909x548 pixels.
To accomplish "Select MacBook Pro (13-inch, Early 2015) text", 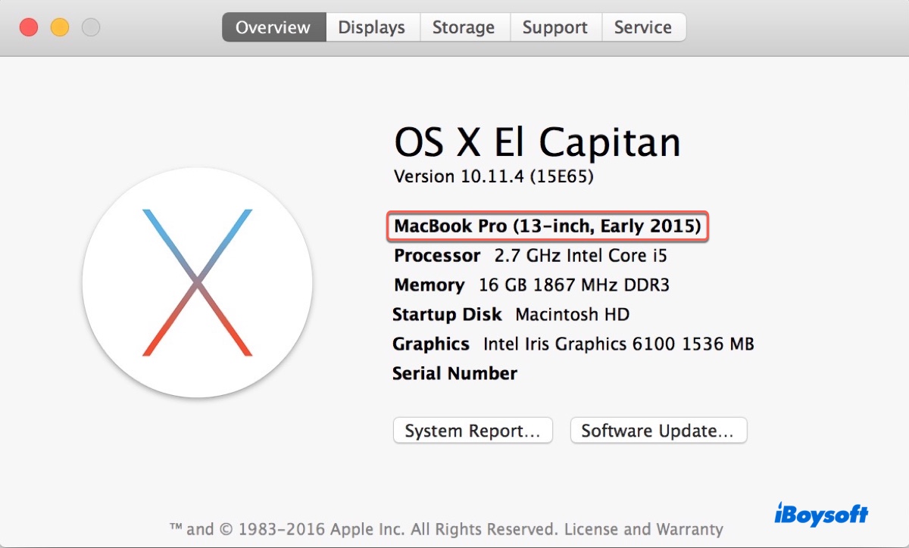I will (x=548, y=226).
